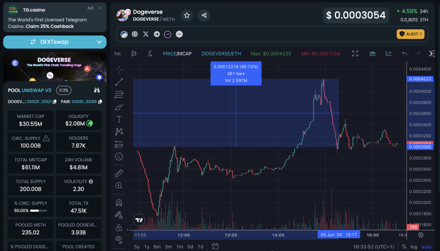Toggle lock all drawings padlock
This screenshot has height=251, width=440.
[119, 227]
